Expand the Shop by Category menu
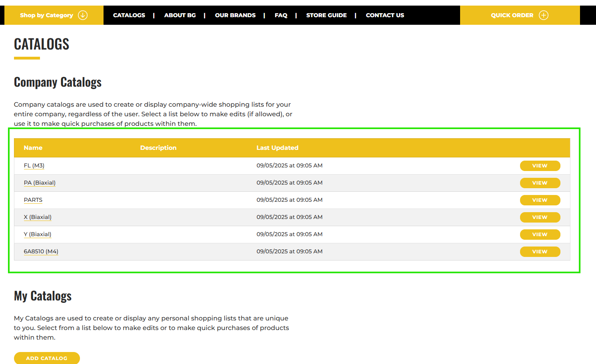The image size is (596, 364). pos(54,15)
